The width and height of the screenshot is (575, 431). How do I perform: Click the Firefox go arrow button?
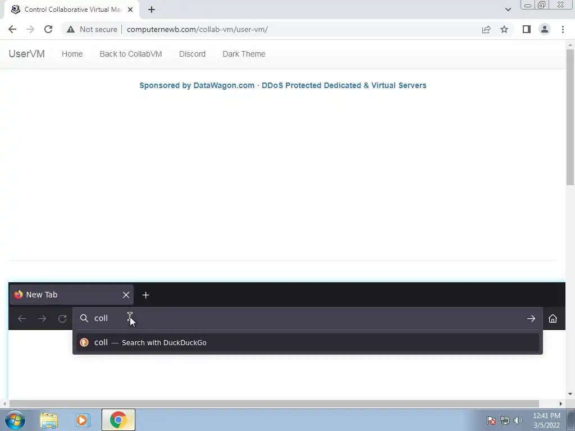coord(531,319)
